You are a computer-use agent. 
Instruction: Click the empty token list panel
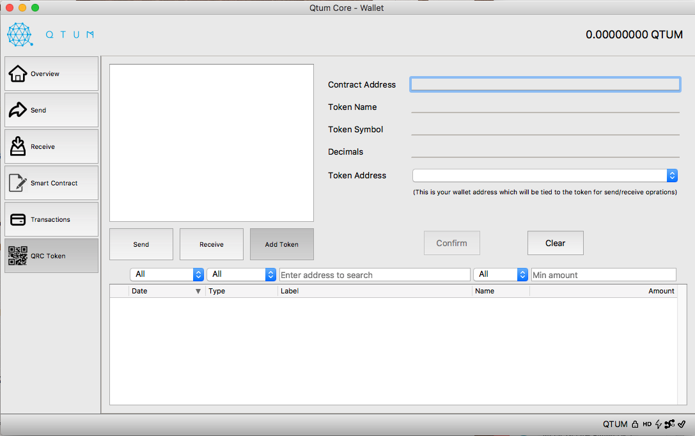[x=212, y=143]
